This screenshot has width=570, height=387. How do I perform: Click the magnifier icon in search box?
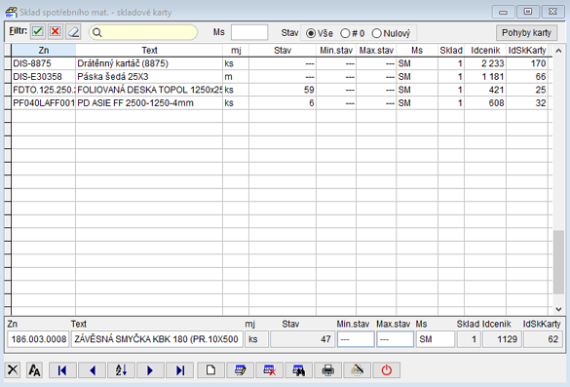[97, 33]
